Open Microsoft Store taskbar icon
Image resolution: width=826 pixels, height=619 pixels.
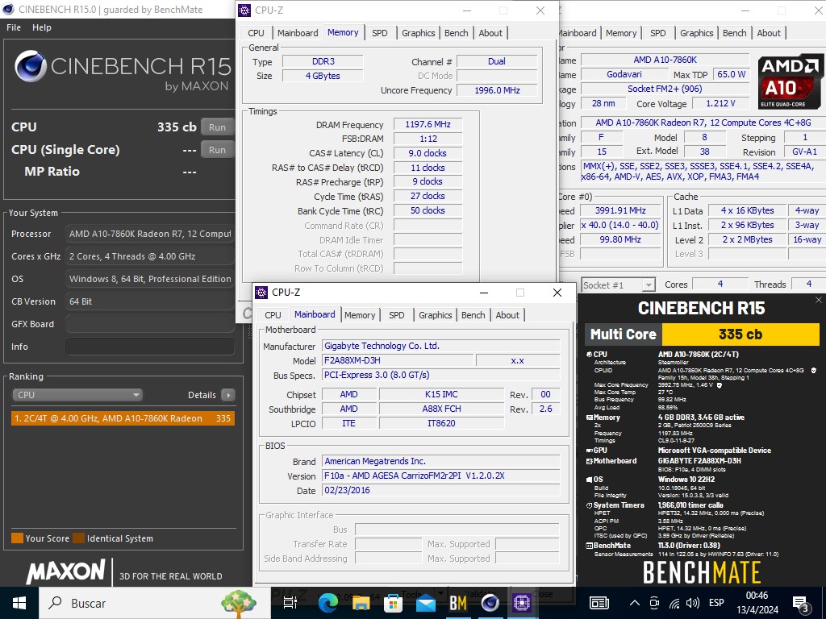coord(393,603)
